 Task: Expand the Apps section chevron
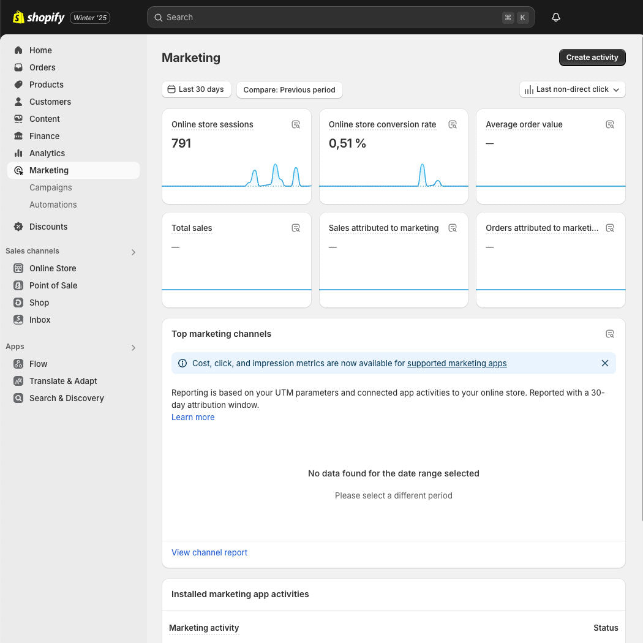133,347
